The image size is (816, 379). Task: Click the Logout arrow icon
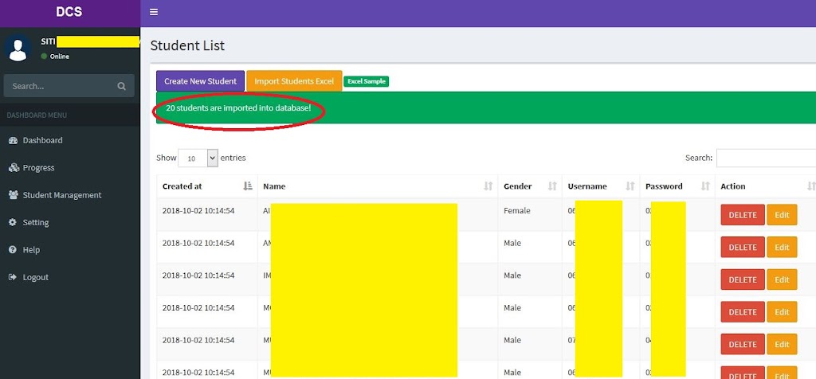13,277
